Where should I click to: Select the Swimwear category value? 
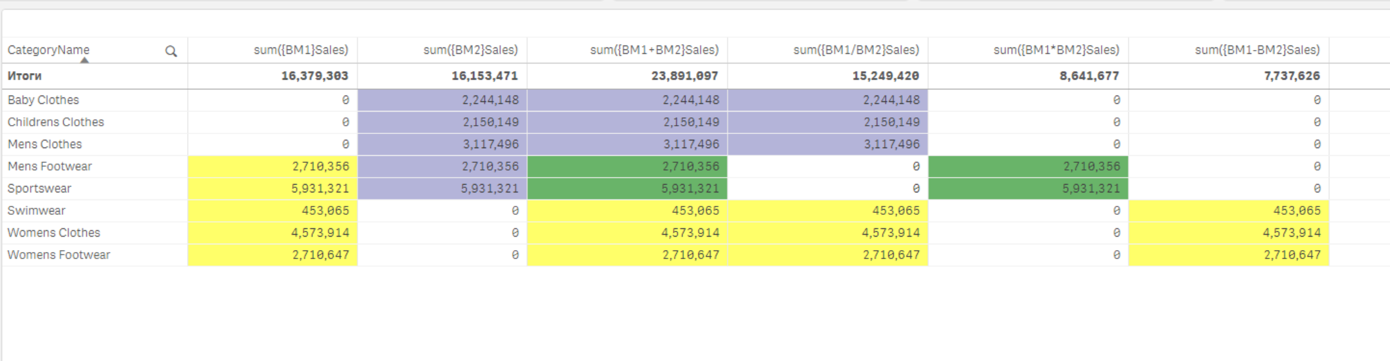click(x=37, y=210)
